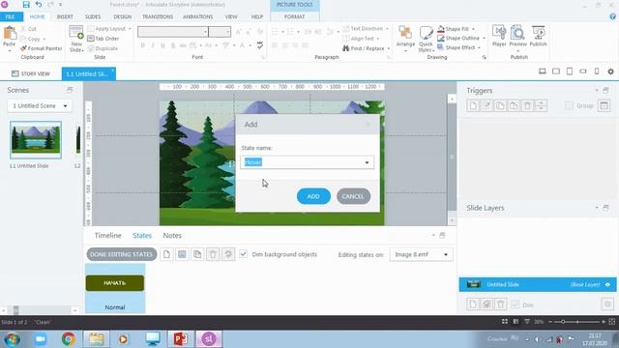Viewport: 619px width, 348px height.
Task: Select the Format Painter tool
Action: point(41,48)
